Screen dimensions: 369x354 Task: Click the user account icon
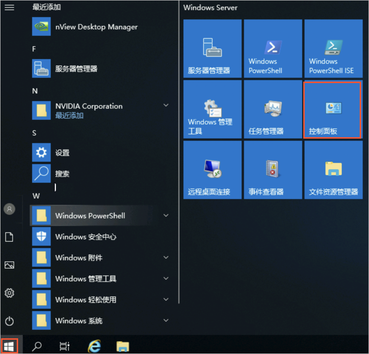(9, 209)
